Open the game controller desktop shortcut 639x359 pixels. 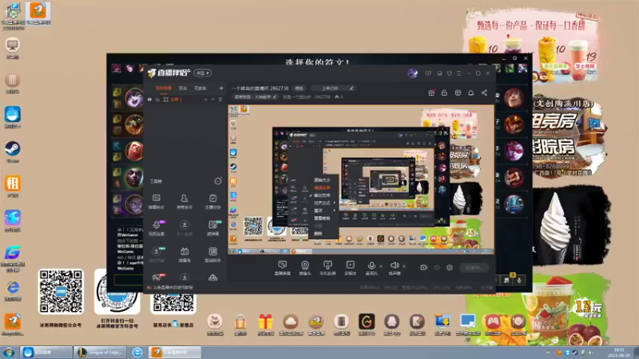(493, 325)
